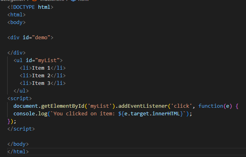Click the e.target.innerHTML expression
The height and width of the screenshot is (157, 246).
point(152,114)
